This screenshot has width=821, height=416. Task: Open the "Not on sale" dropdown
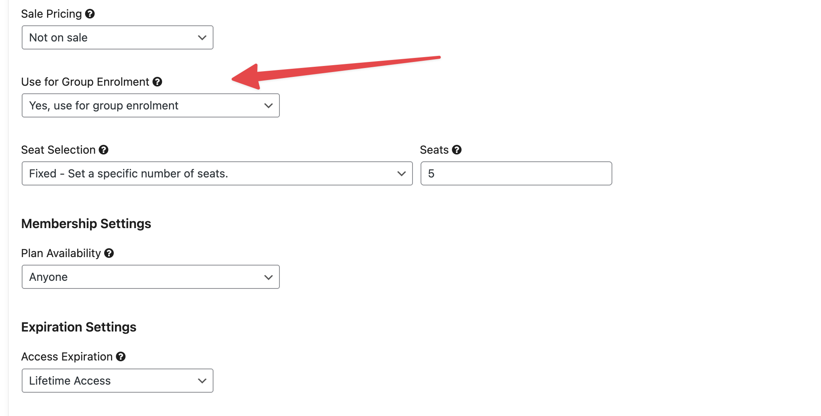(x=117, y=37)
